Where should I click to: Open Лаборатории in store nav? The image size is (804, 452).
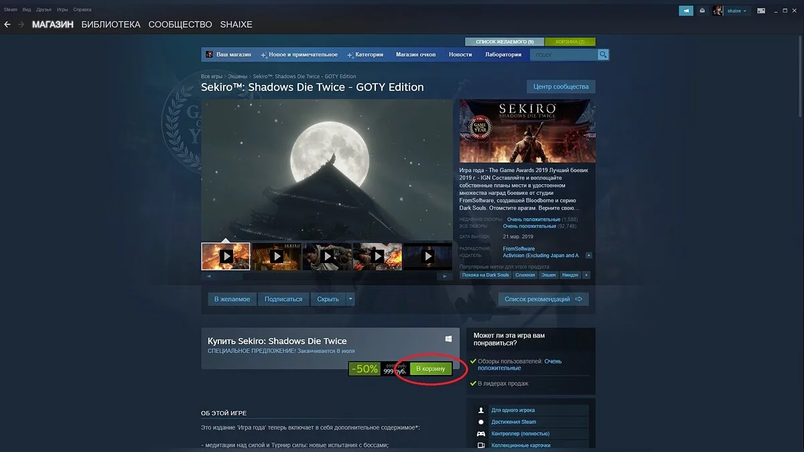point(503,54)
